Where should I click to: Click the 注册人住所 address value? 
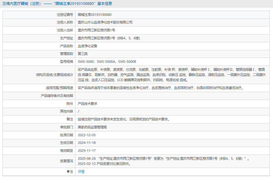coord(96,30)
